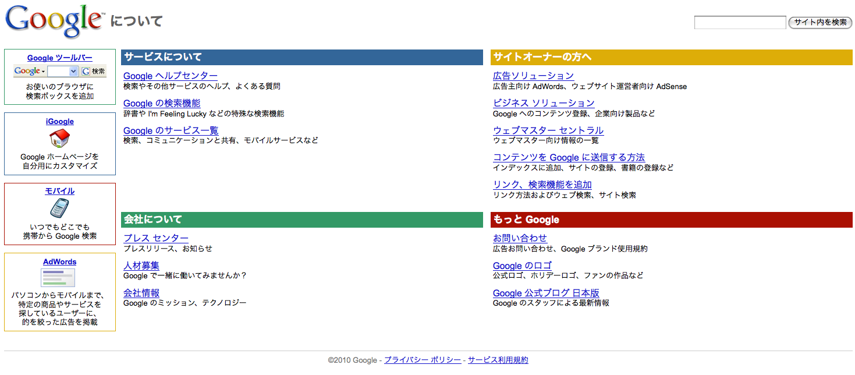Open 人材募集 link
855x375 pixels.
(x=141, y=266)
